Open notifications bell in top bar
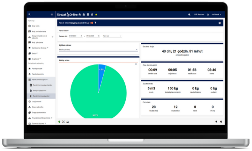252x151 pixels. pos(208,15)
